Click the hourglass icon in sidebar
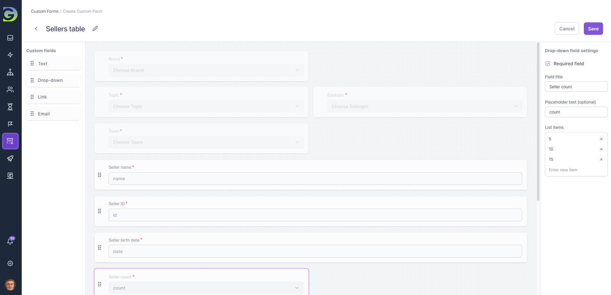This screenshot has height=295, width=611. point(10,107)
